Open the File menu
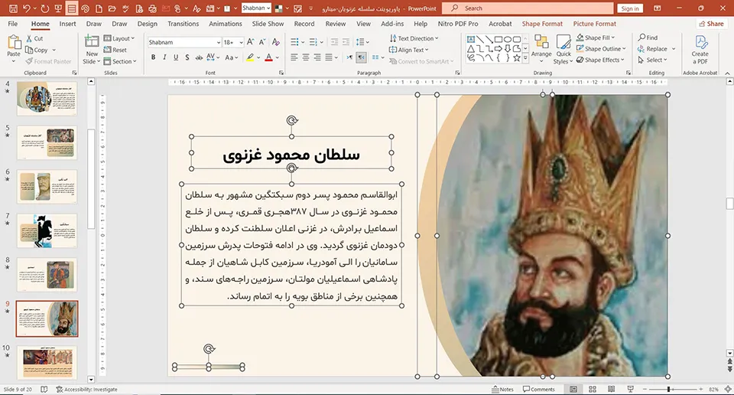 click(x=13, y=24)
